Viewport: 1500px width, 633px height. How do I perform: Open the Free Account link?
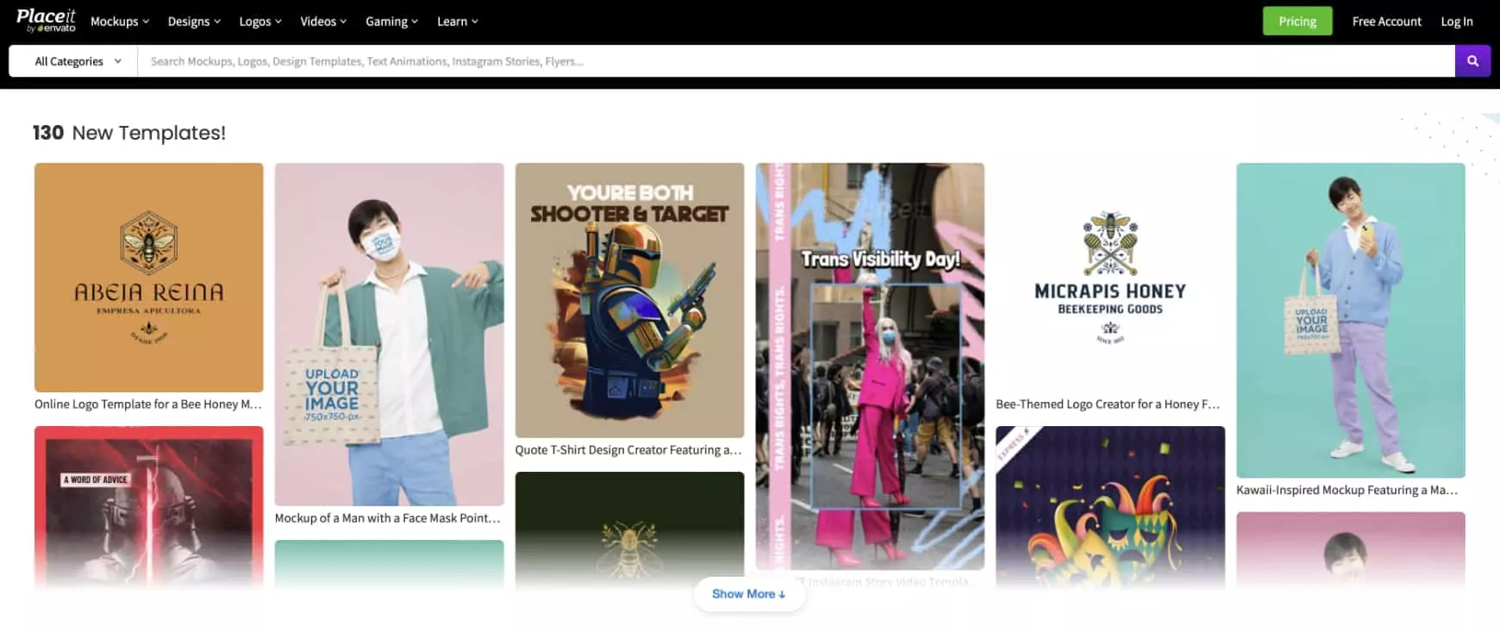click(1386, 22)
